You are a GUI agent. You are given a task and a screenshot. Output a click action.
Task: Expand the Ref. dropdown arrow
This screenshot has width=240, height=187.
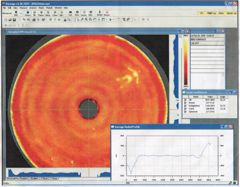coord(21,14)
